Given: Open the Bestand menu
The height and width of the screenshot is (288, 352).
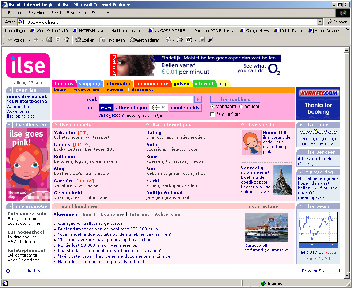Looking at the screenshot, I should tap(15, 13).
